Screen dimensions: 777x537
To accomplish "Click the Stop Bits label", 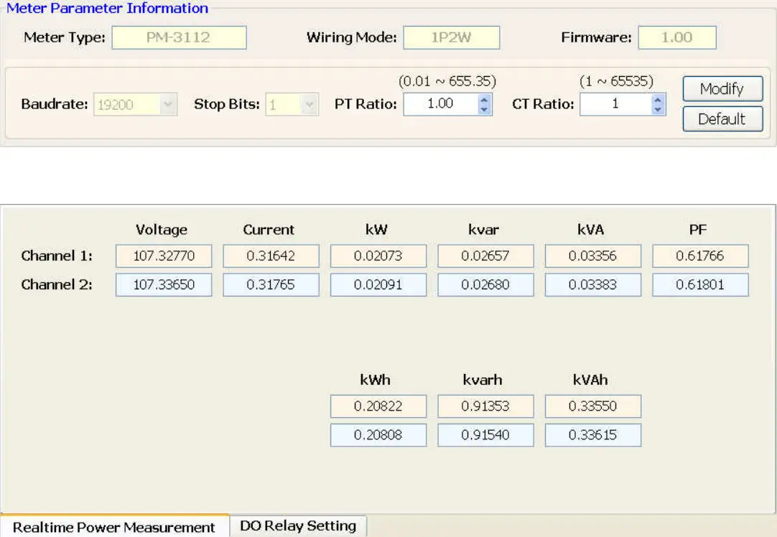I will (227, 104).
